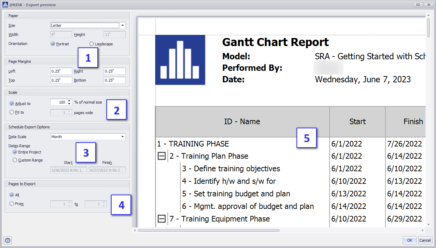This screenshot has width=436, height=248.
Task: Click the Left margin input field
Action: point(61,71)
